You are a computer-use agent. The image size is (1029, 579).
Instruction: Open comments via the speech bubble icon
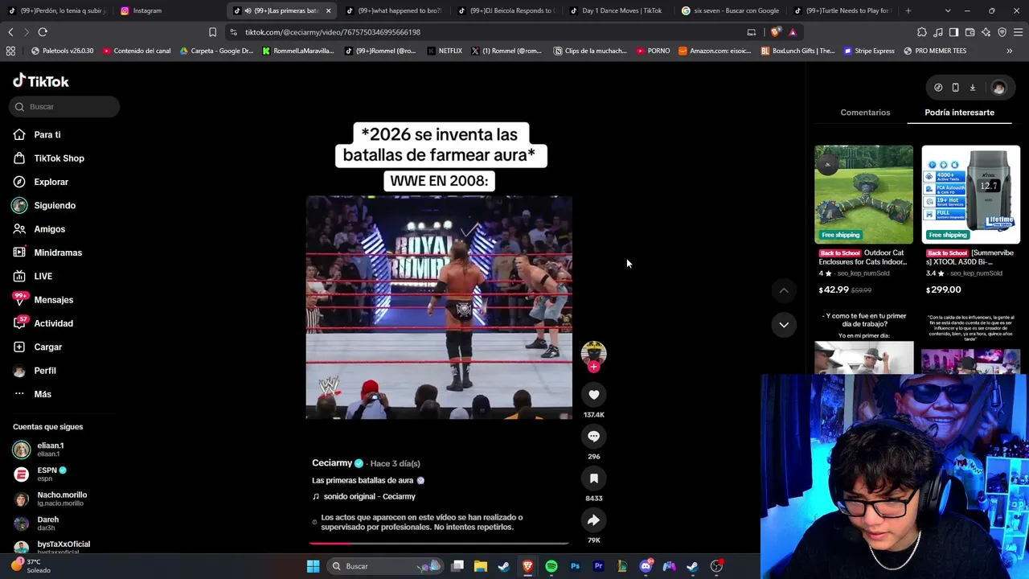point(593,436)
